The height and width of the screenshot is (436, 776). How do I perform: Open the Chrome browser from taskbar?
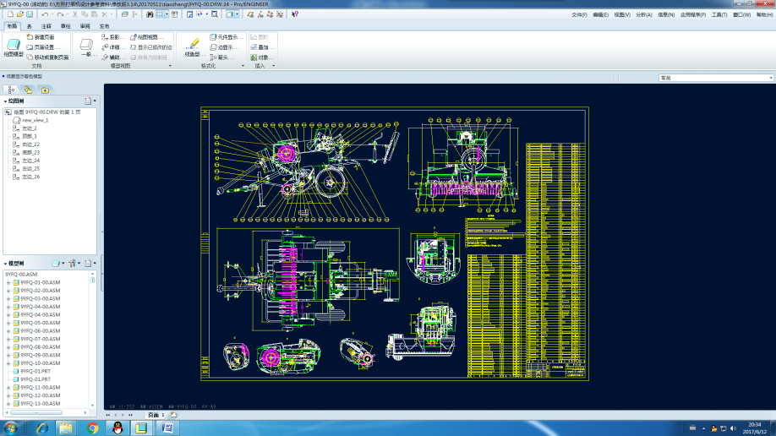(92, 428)
